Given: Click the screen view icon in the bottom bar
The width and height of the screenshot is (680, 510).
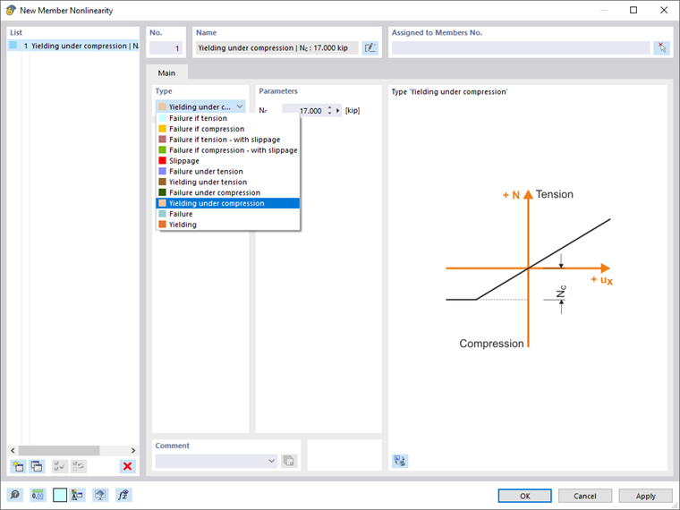Looking at the screenshot, I should click(100, 495).
